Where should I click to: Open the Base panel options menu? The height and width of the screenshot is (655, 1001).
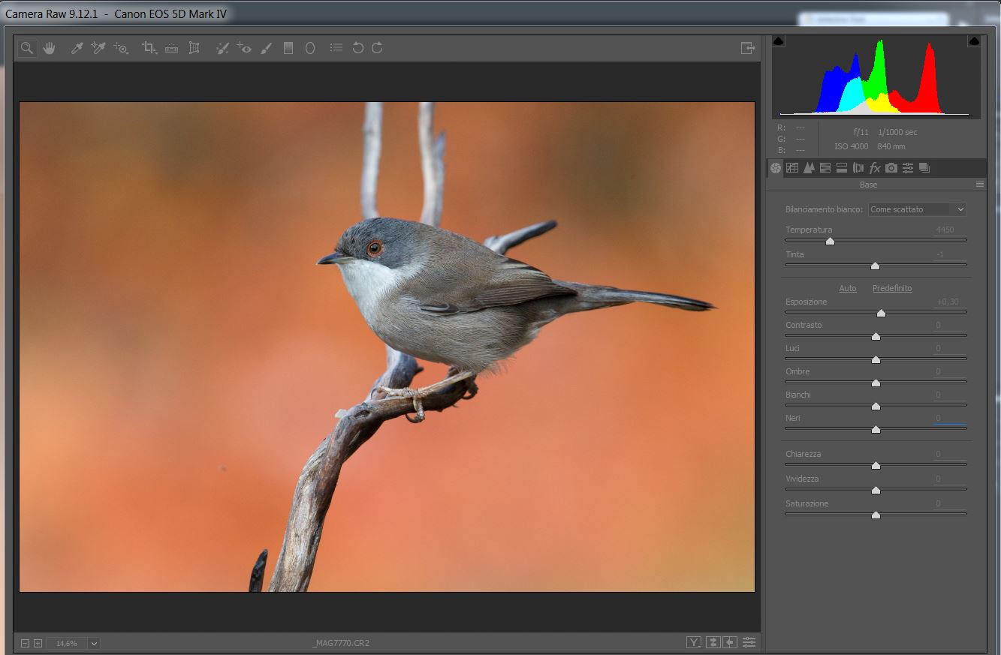[979, 185]
